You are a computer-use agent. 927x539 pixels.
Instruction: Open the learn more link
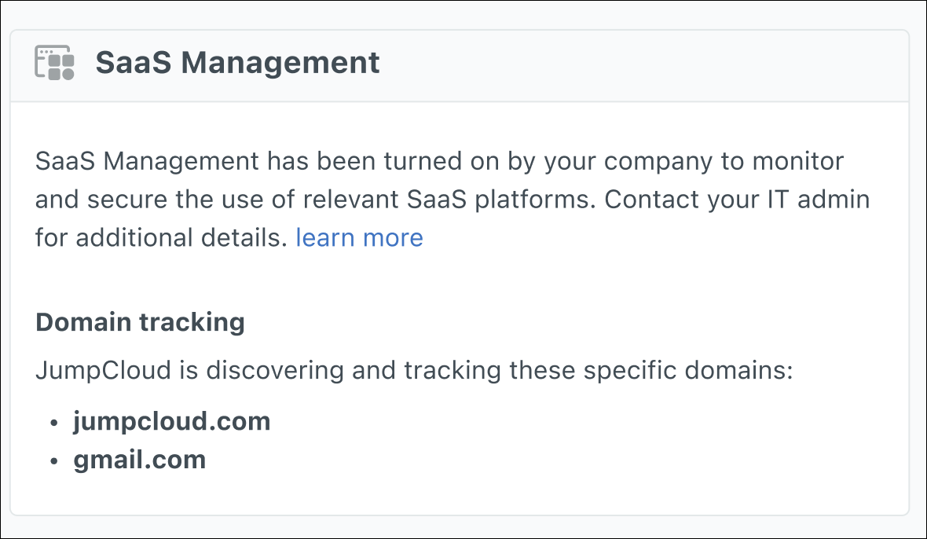[x=359, y=237]
